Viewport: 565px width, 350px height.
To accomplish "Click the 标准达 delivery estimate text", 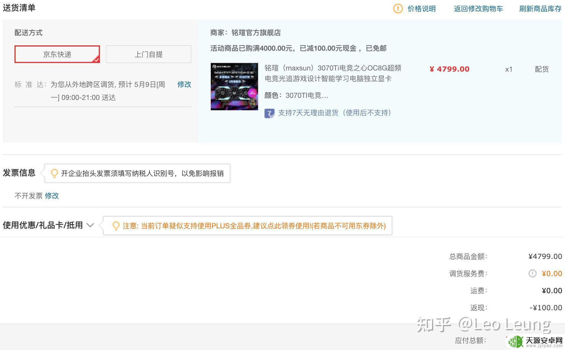I will [108, 91].
